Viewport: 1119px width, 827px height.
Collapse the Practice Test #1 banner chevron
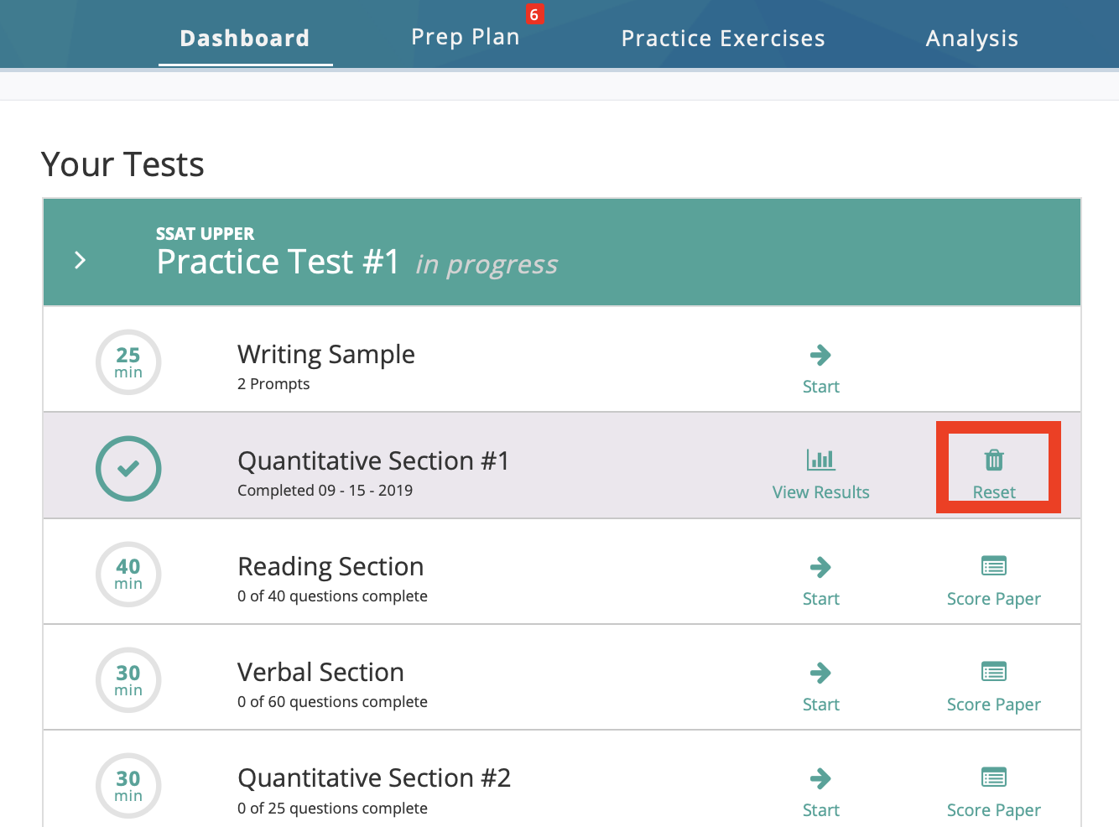click(x=80, y=260)
